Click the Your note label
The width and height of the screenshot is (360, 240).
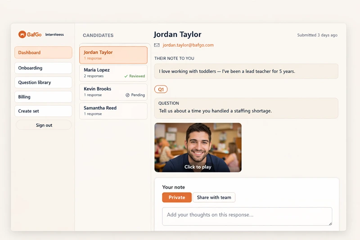point(174,187)
